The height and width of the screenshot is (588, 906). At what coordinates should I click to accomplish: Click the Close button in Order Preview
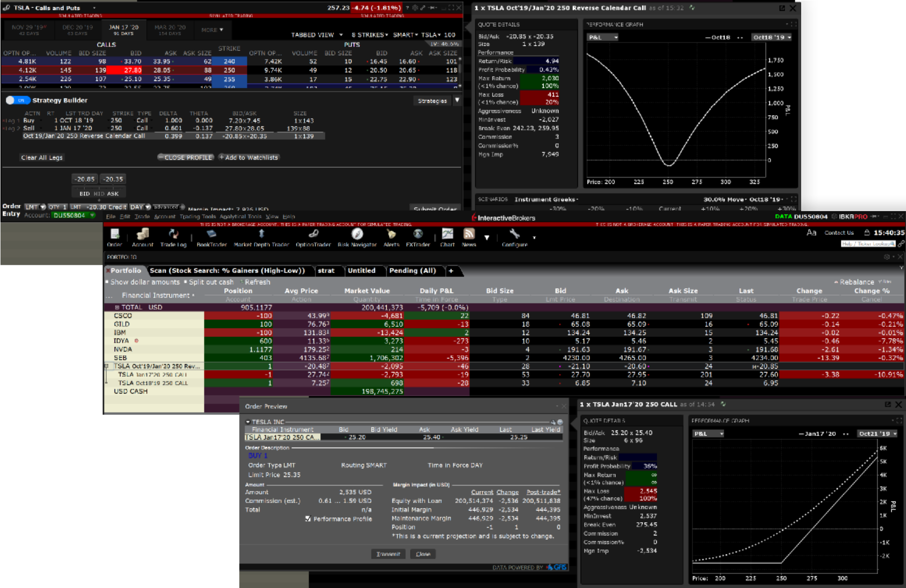423,554
